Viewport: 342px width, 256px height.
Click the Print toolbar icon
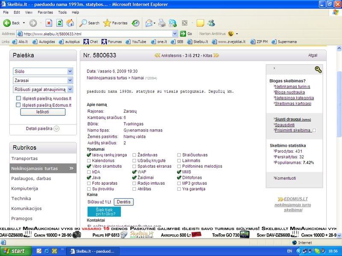click(x=162, y=23)
